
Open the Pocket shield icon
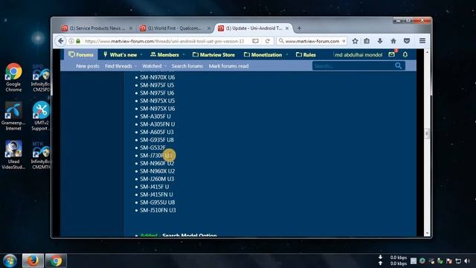pos(407,41)
